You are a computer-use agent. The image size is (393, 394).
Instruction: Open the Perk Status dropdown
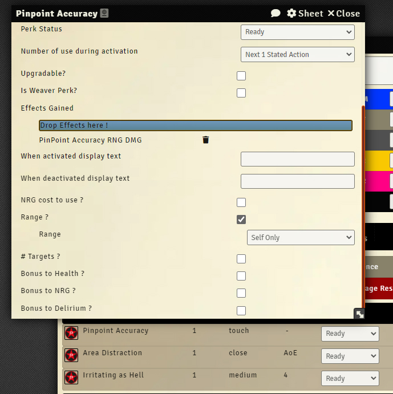(297, 32)
